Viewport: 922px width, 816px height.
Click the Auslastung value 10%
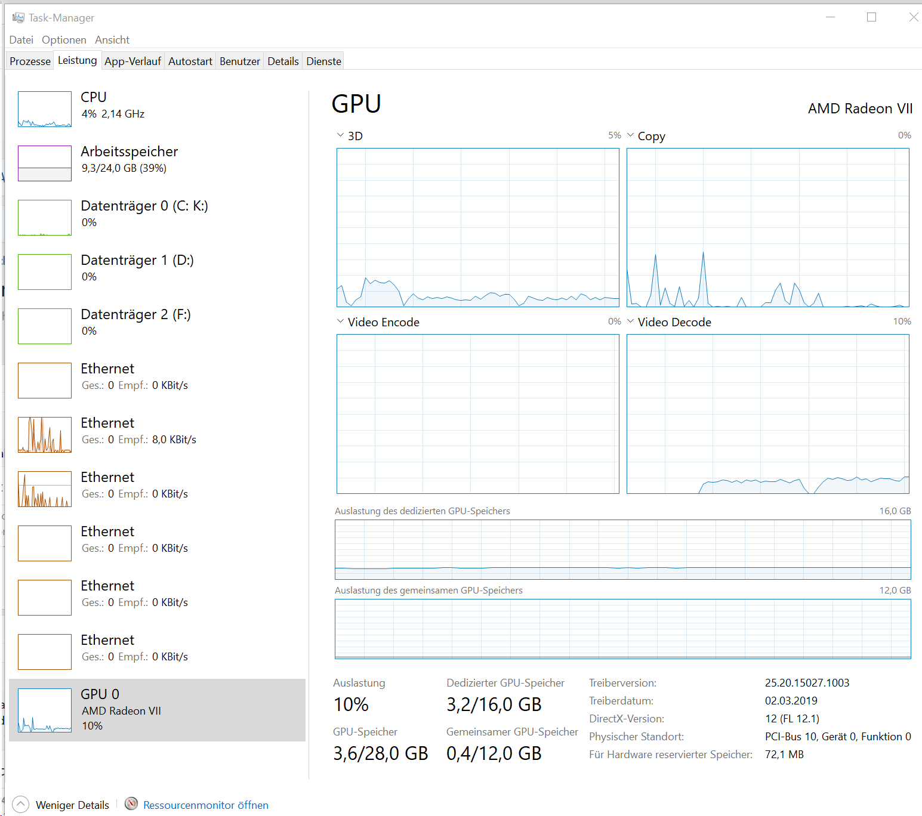[351, 704]
